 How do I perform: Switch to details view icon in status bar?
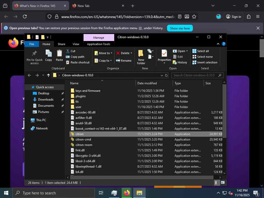click(216, 183)
